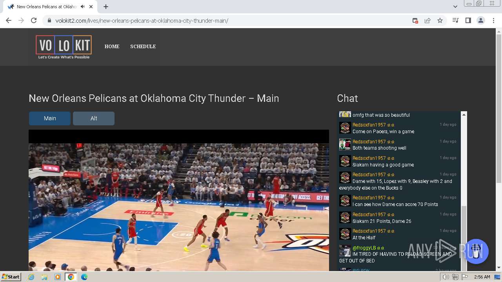Toggle the browser side panel
Viewport: 502px width, 282px height.
pos(468,20)
